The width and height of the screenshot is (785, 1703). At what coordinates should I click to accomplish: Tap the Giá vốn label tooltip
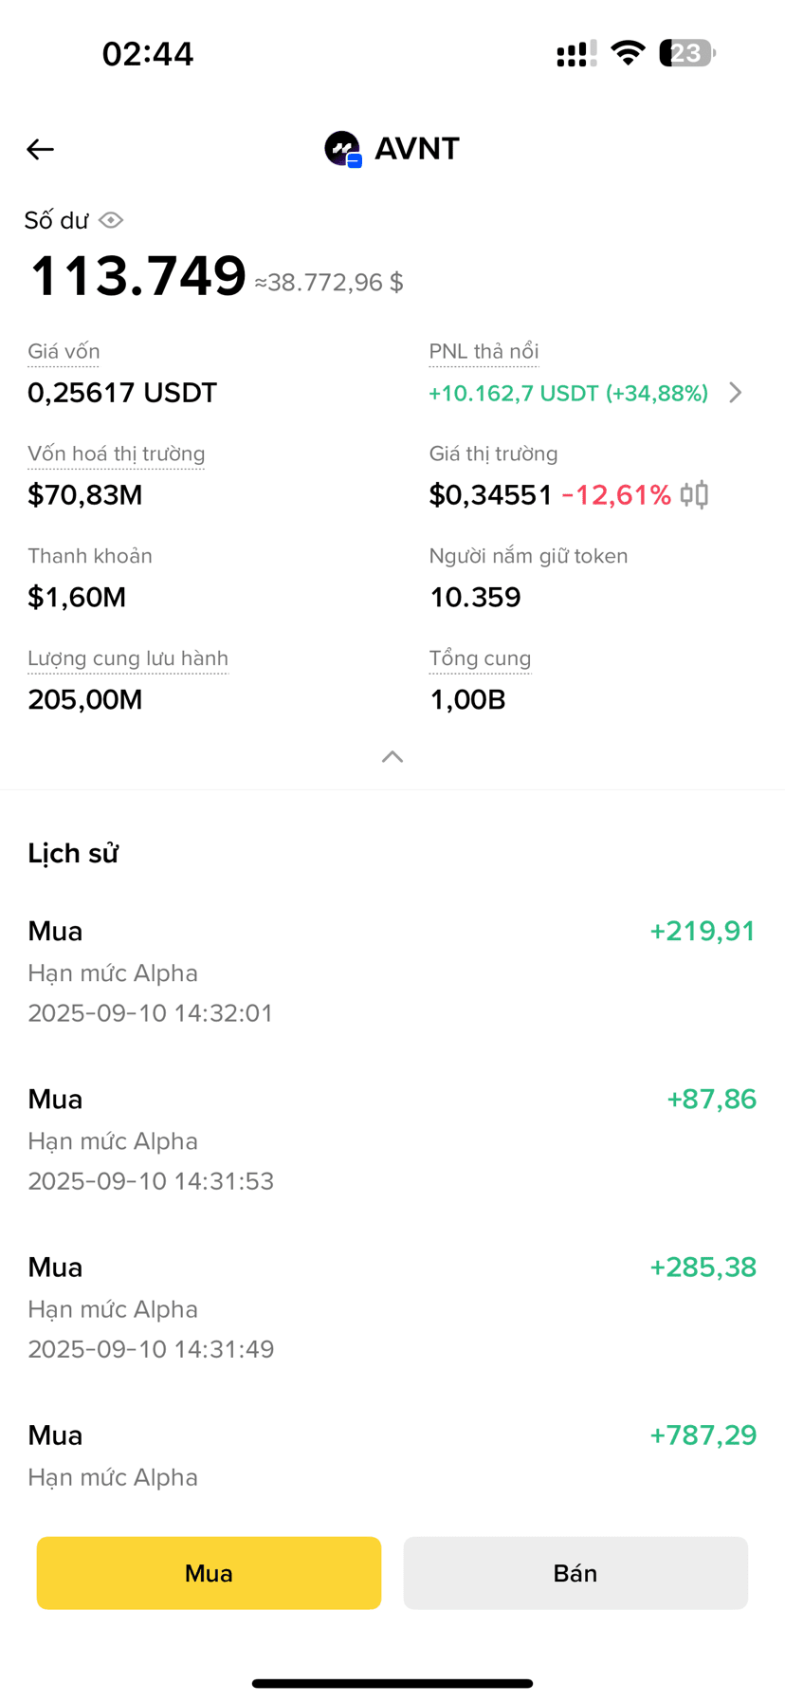click(64, 352)
